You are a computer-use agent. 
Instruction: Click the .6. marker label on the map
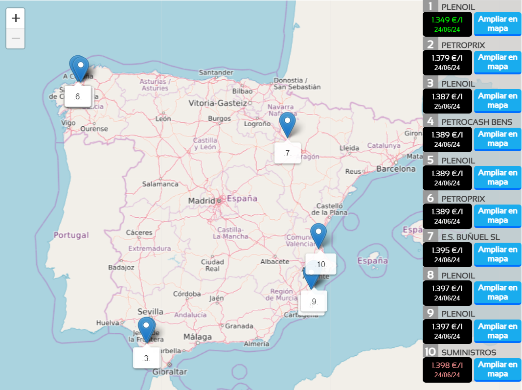click(x=78, y=96)
